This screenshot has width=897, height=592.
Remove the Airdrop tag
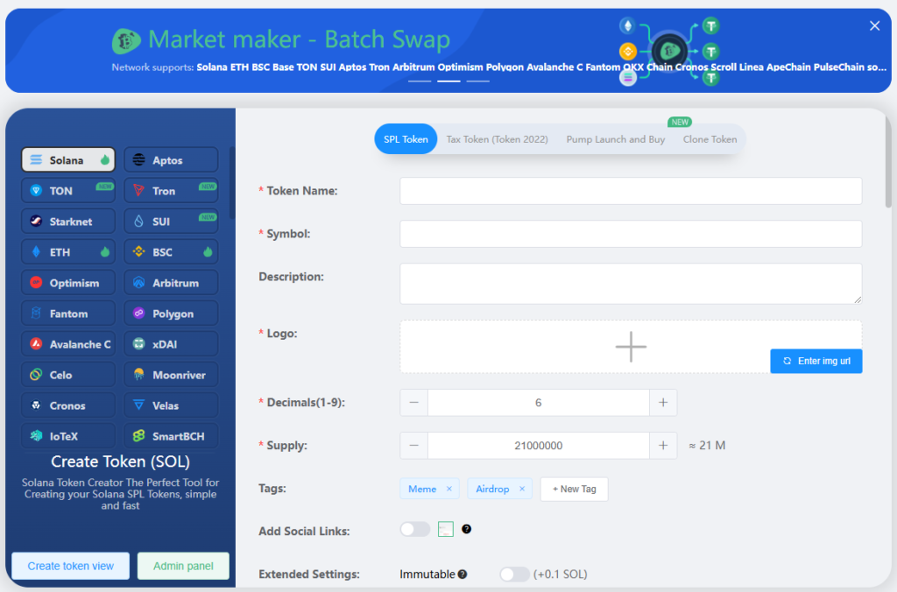coord(522,489)
